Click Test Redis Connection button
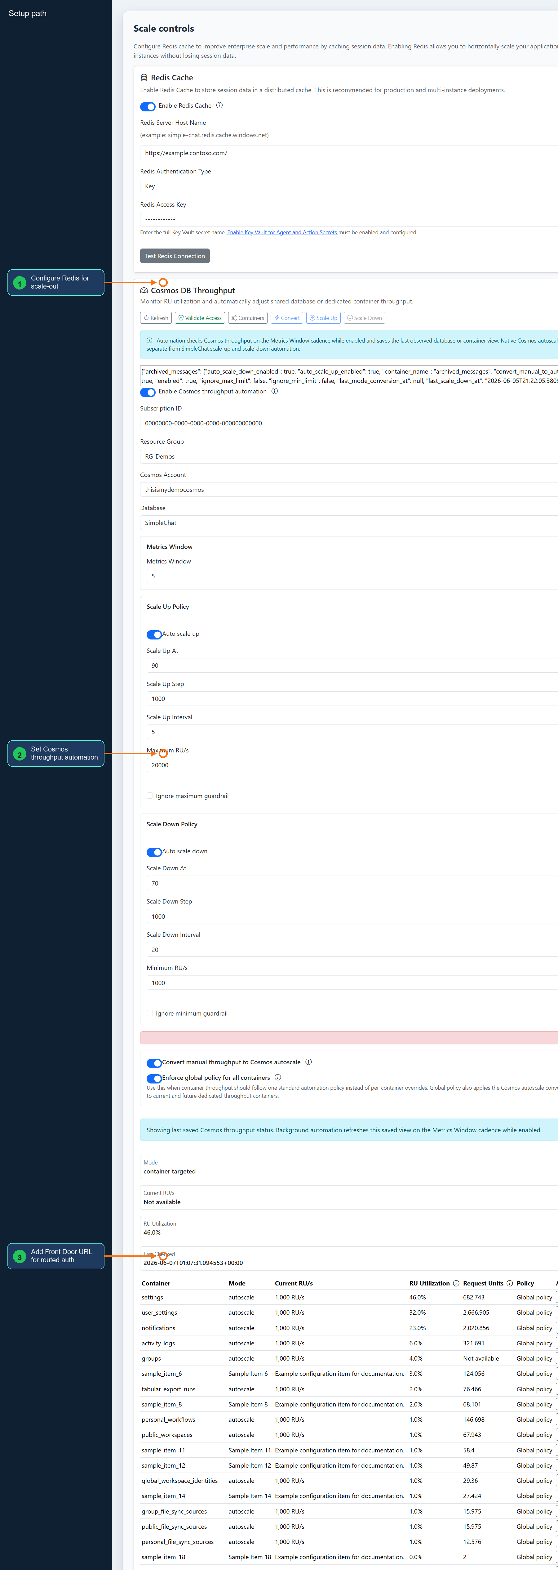 (x=175, y=256)
